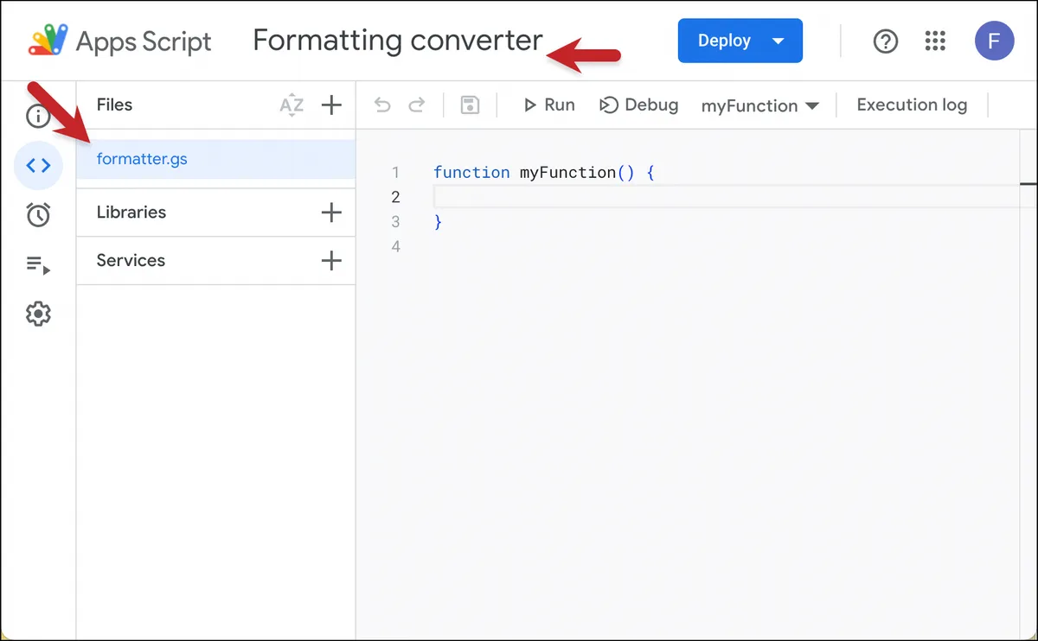Screen dimensions: 1038x641
Task: Open the Deploy dropdown button
Action: pos(740,41)
